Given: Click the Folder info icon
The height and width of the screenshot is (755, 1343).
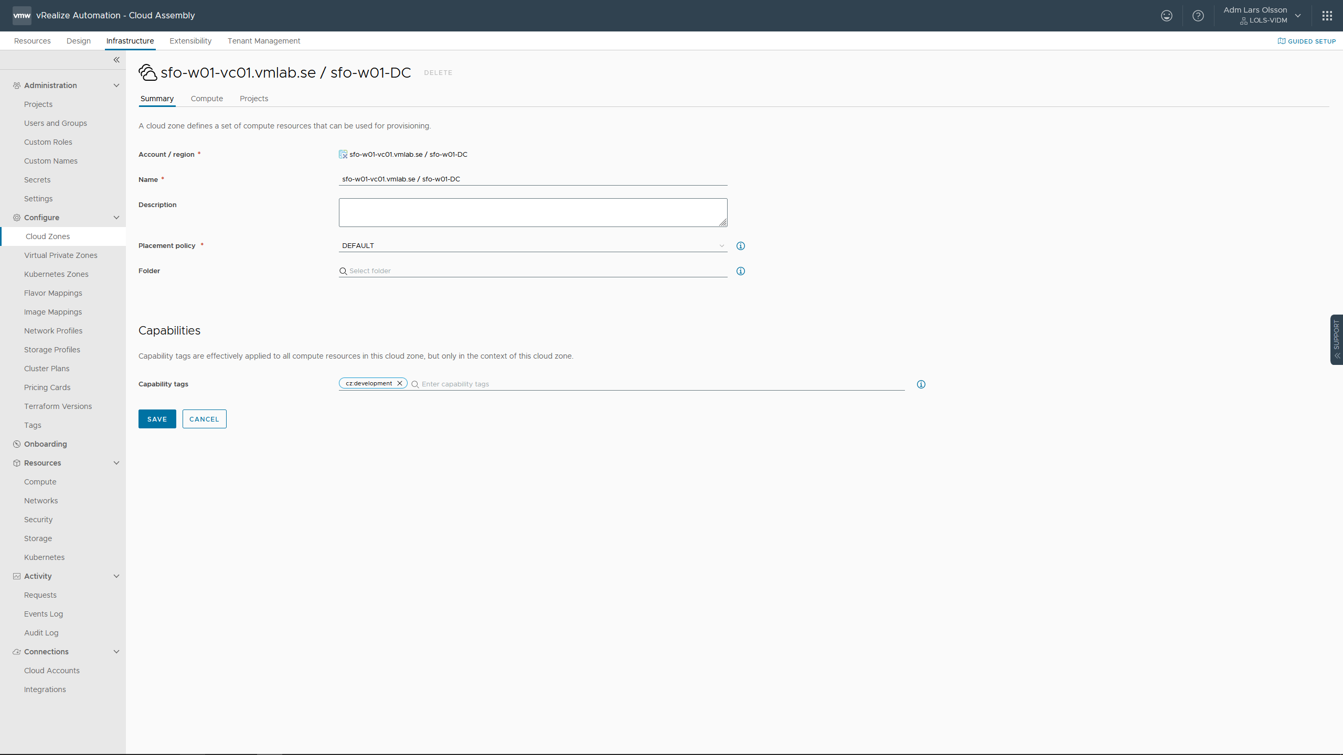Looking at the screenshot, I should [741, 271].
